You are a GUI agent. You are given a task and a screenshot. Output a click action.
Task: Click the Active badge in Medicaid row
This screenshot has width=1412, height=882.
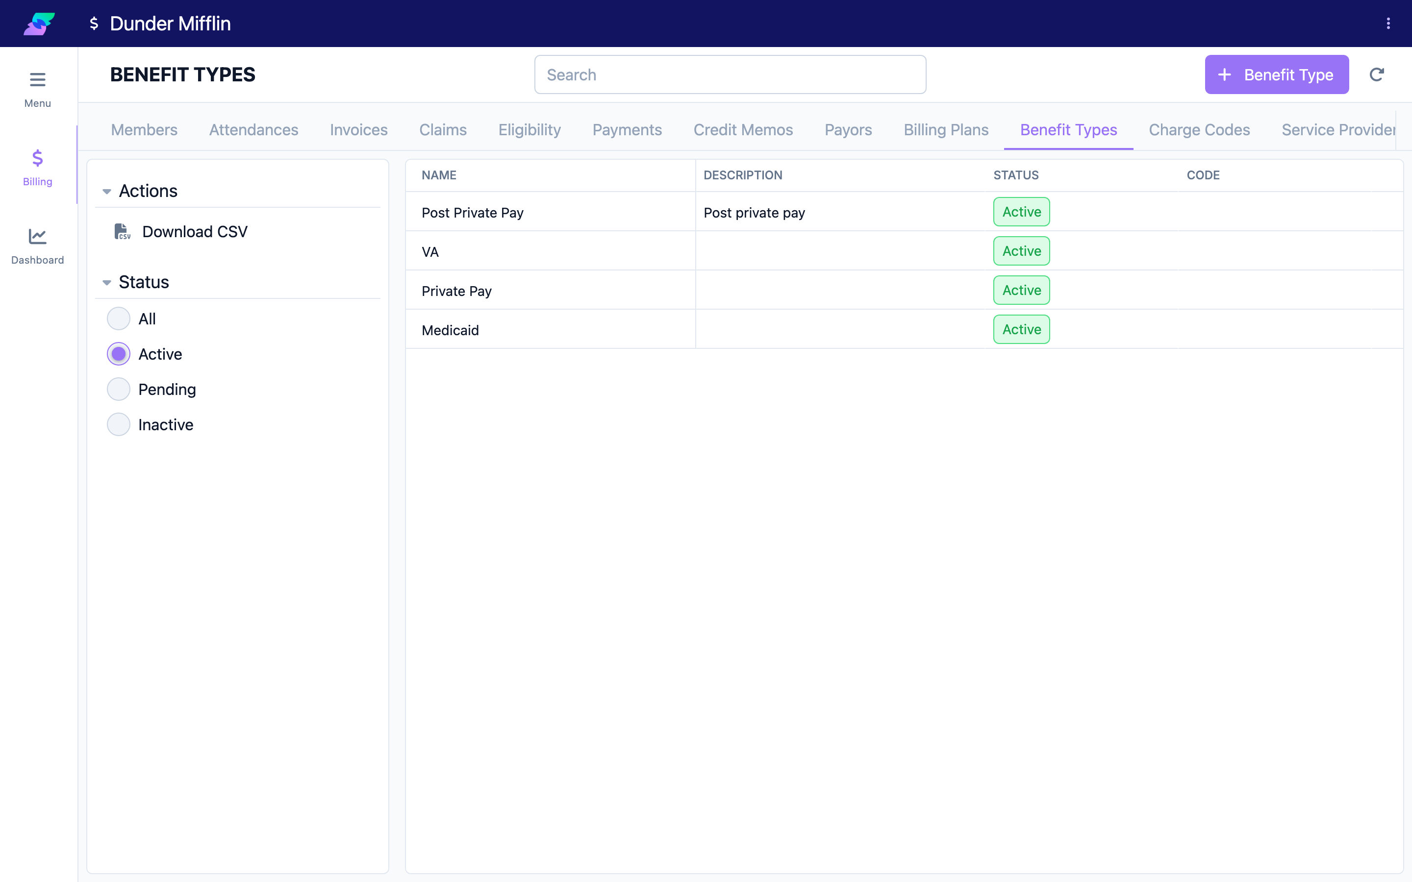(1021, 329)
